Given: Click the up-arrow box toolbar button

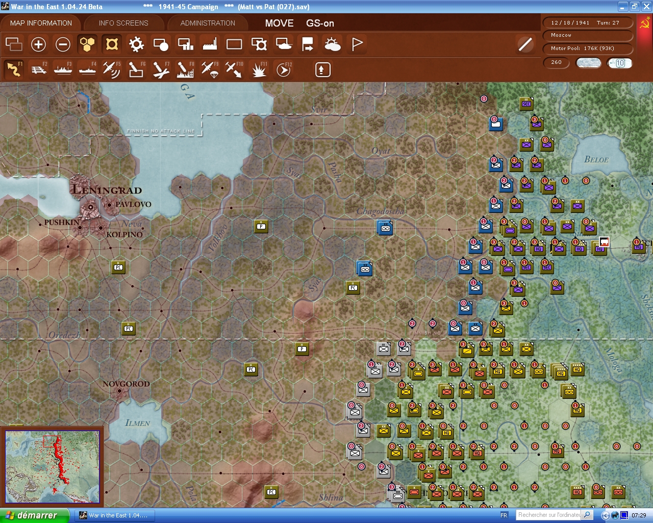Looking at the screenshot, I should (322, 69).
